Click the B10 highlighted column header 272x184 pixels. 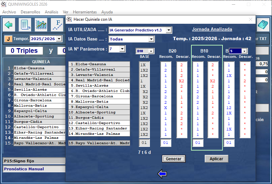204,51
